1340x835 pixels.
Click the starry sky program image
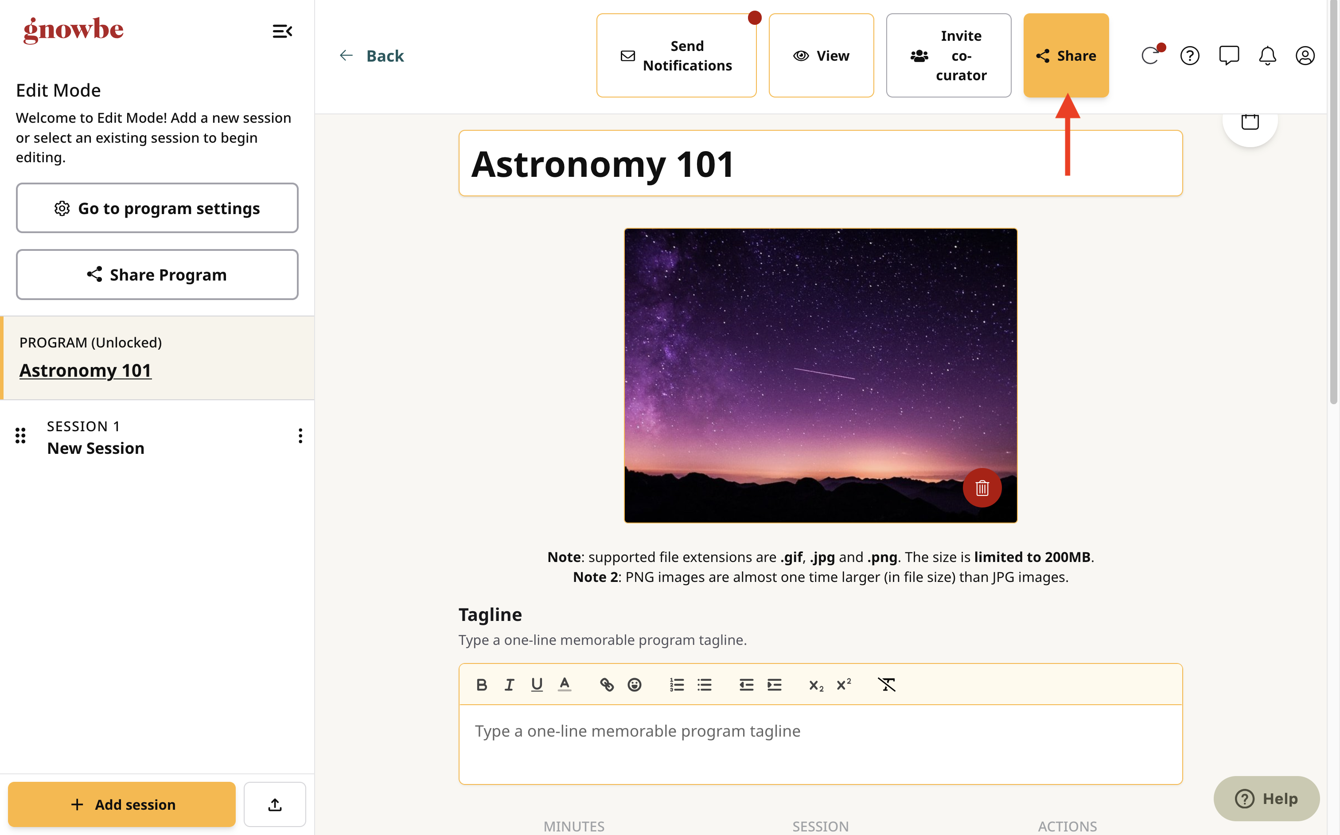pos(821,375)
